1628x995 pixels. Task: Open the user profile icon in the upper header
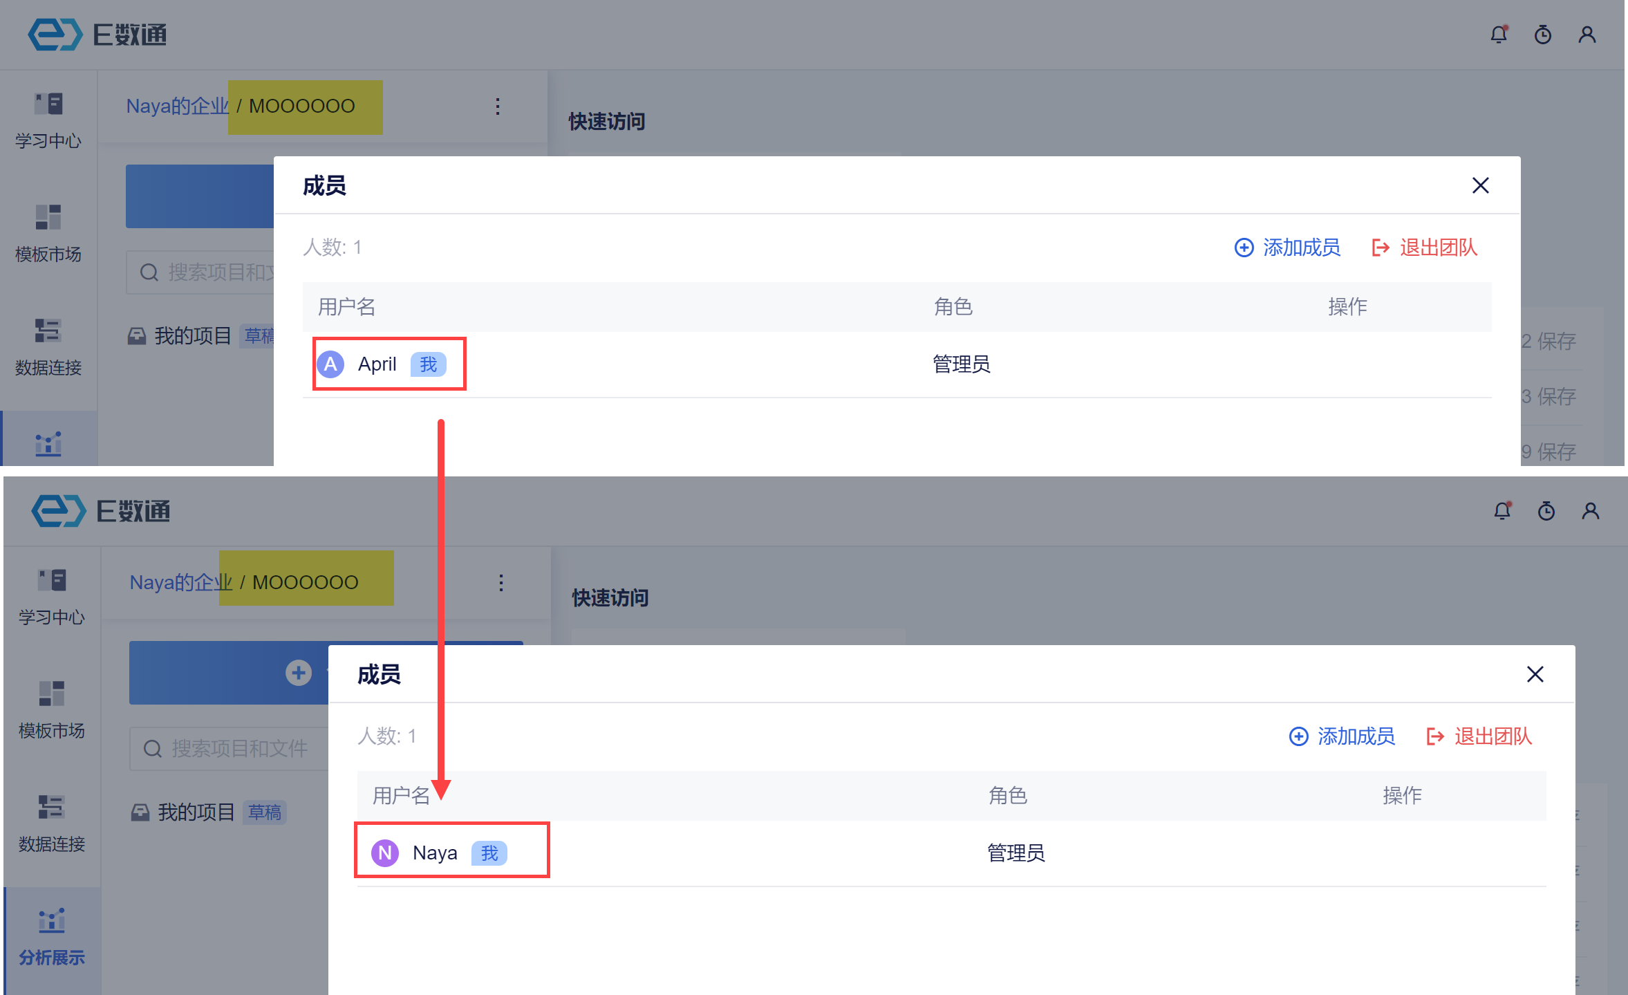(1587, 35)
